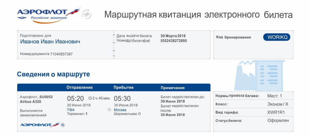310x138 pixels.
Task: Click the ticket status Оформлен
Action: point(278,120)
